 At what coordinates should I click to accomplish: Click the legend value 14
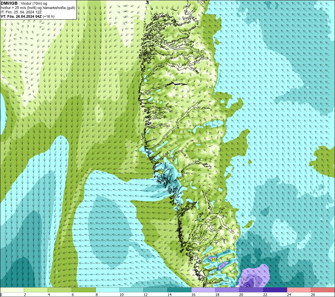pyautogui.click(x=170, y=295)
